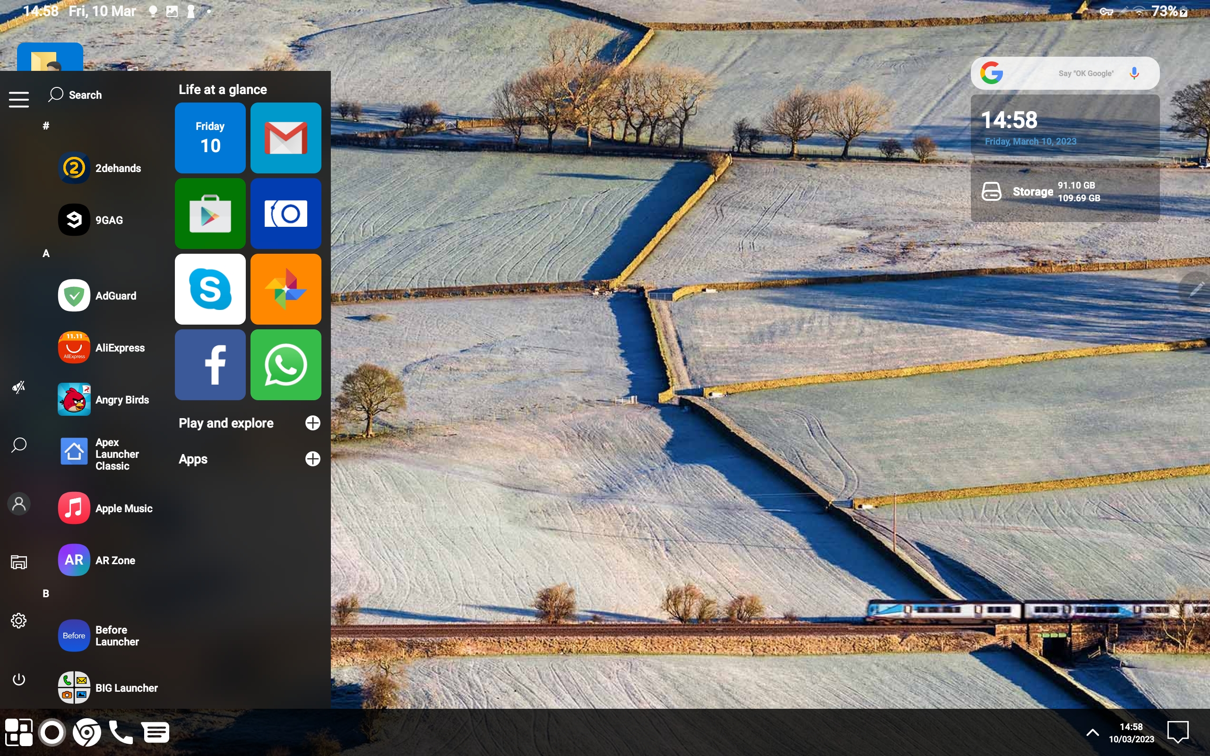Toggle the hamburger menu of start panel
Image resolution: width=1210 pixels, height=756 pixels.
tap(19, 99)
